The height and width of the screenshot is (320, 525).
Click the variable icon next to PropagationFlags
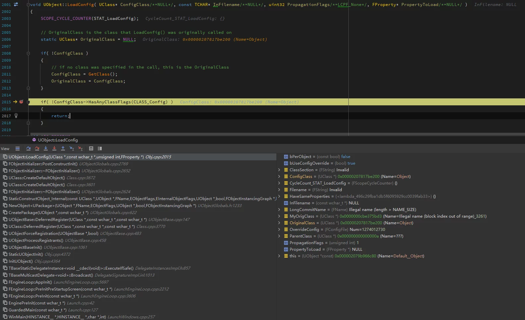pyautogui.click(x=286, y=243)
